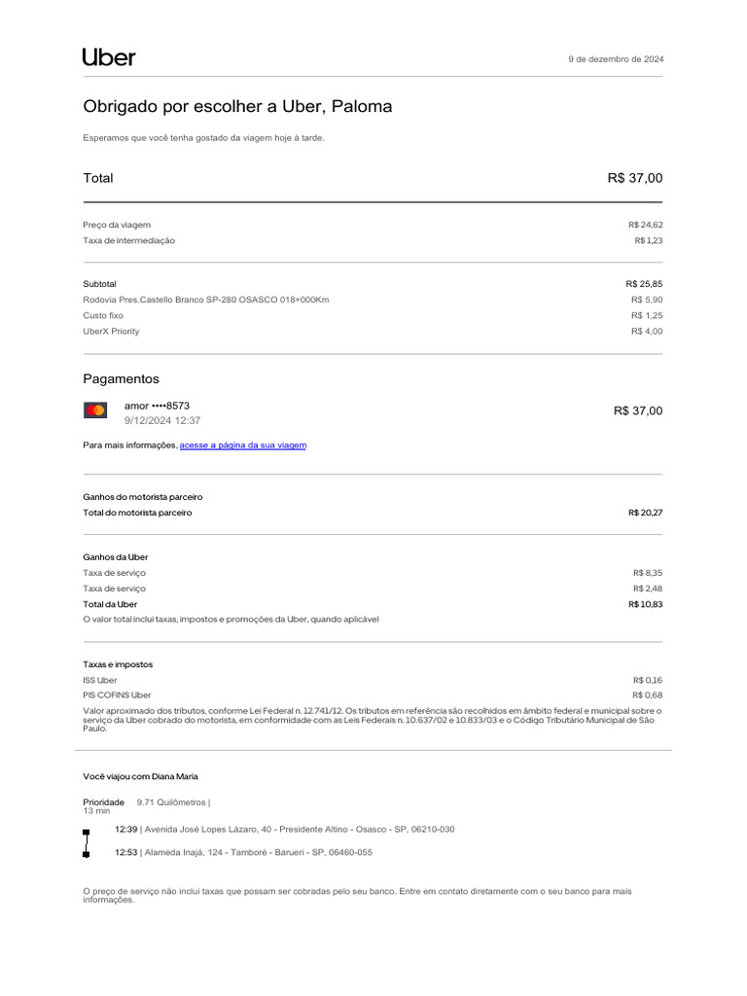The width and height of the screenshot is (747, 996).
Task: Click the trip route end marker
Action: pos(87,854)
